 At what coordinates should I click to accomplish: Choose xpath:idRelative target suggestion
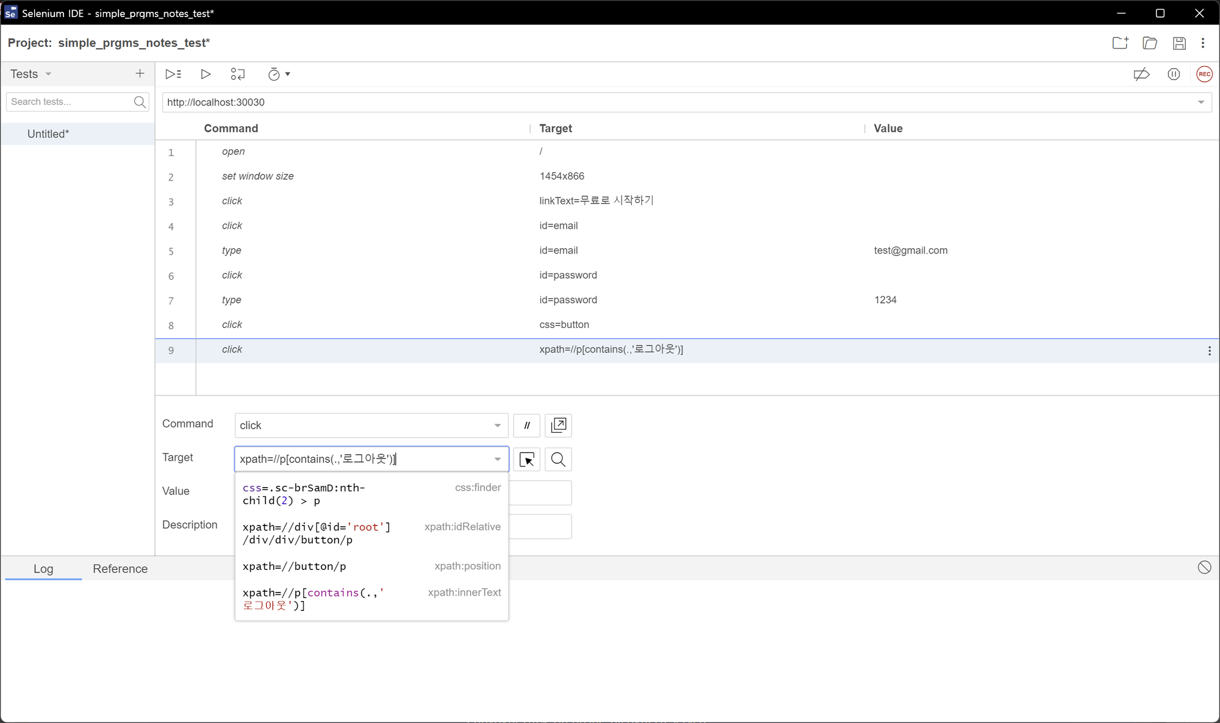371,533
